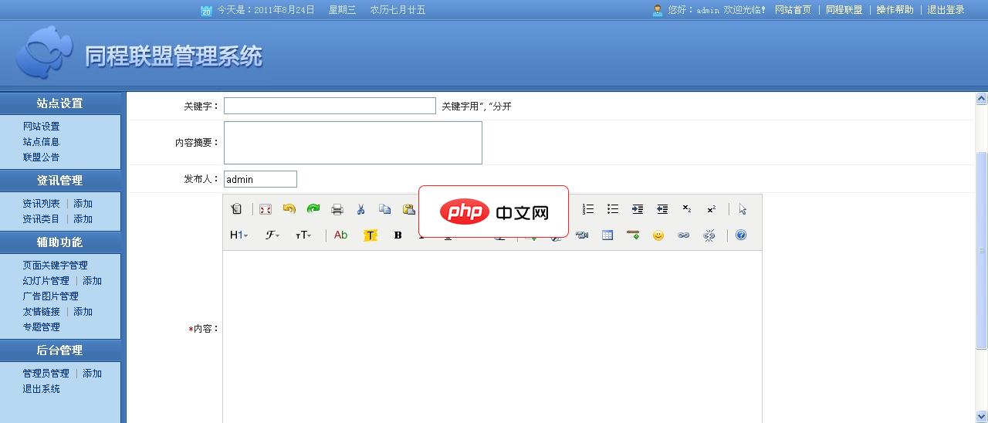The width and height of the screenshot is (988, 423).
Task: Open the smiley emoticon picker
Action: click(x=658, y=235)
